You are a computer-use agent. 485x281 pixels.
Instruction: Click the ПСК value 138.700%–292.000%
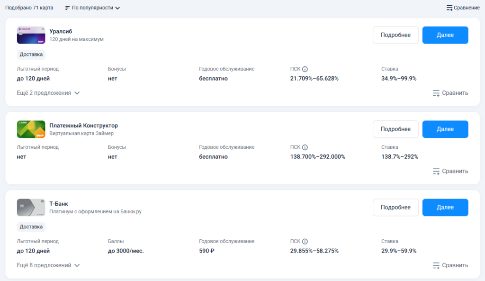pos(318,157)
